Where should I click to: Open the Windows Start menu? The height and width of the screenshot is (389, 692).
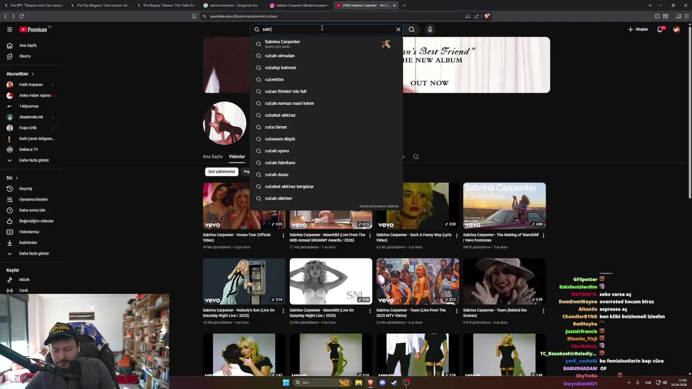tap(286, 383)
